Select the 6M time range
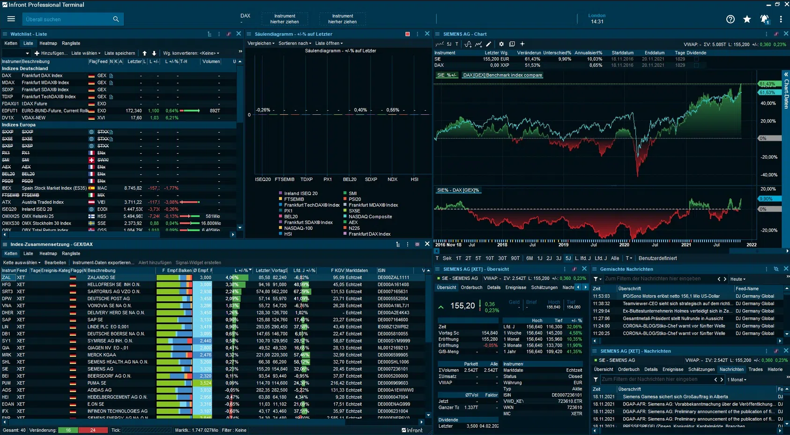This screenshot has width=790, height=435. (529, 258)
